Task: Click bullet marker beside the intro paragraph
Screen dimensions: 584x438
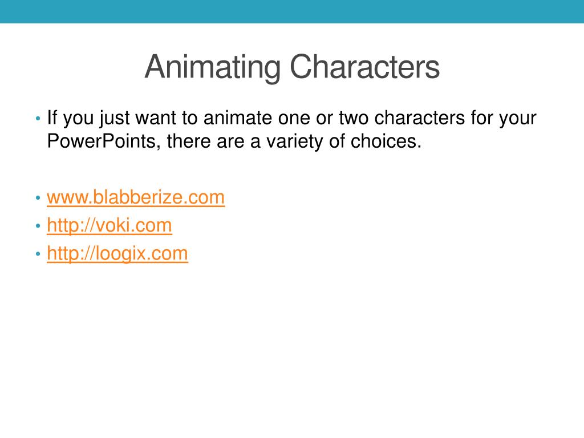Action: pyautogui.click(x=38, y=119)
